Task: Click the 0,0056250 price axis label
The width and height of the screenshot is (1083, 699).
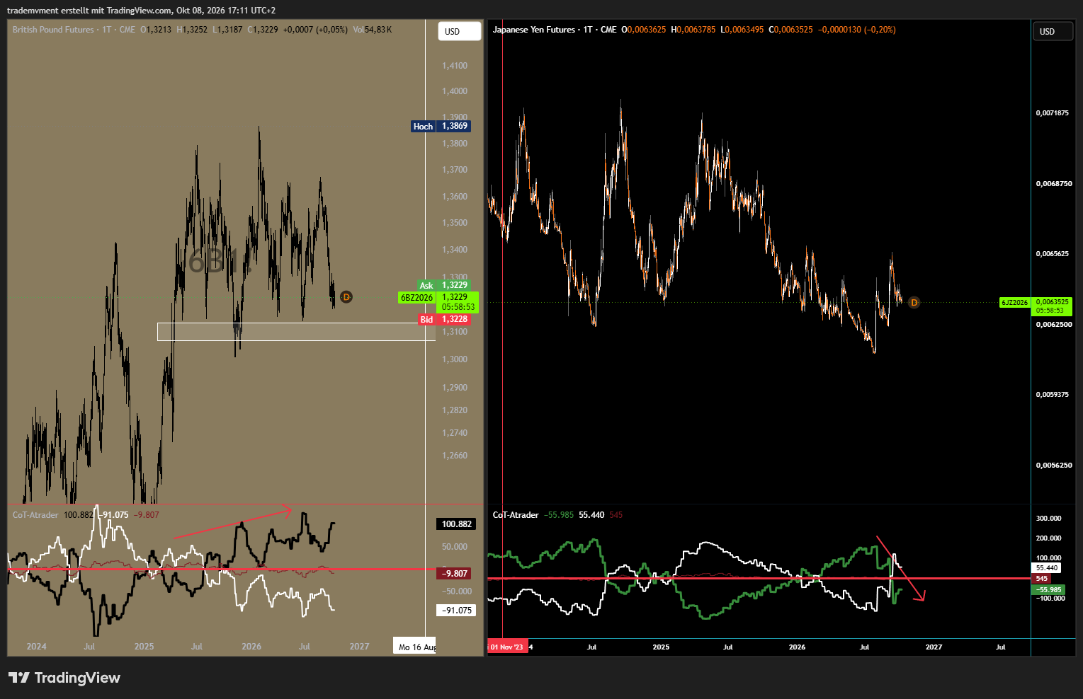Action: pyautogui.click(x=1053, y=466)
